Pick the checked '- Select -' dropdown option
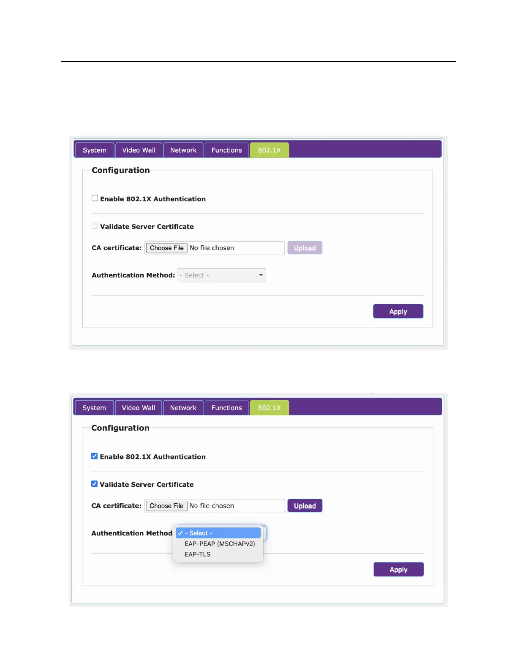This screenshot has height=670, width=517. point(218,533)
